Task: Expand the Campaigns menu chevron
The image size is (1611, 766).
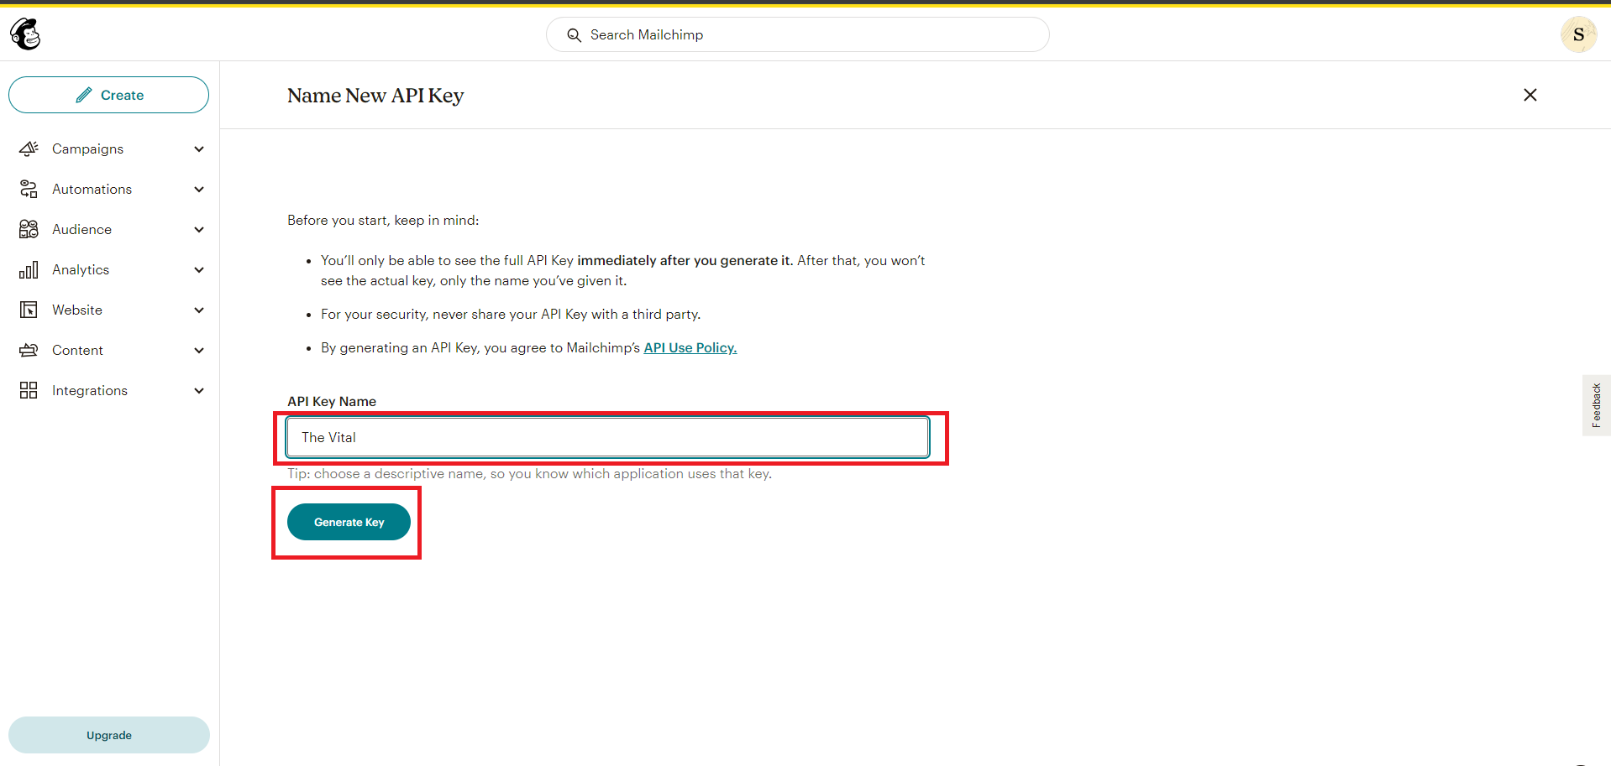Action: [x=199, y=149]
